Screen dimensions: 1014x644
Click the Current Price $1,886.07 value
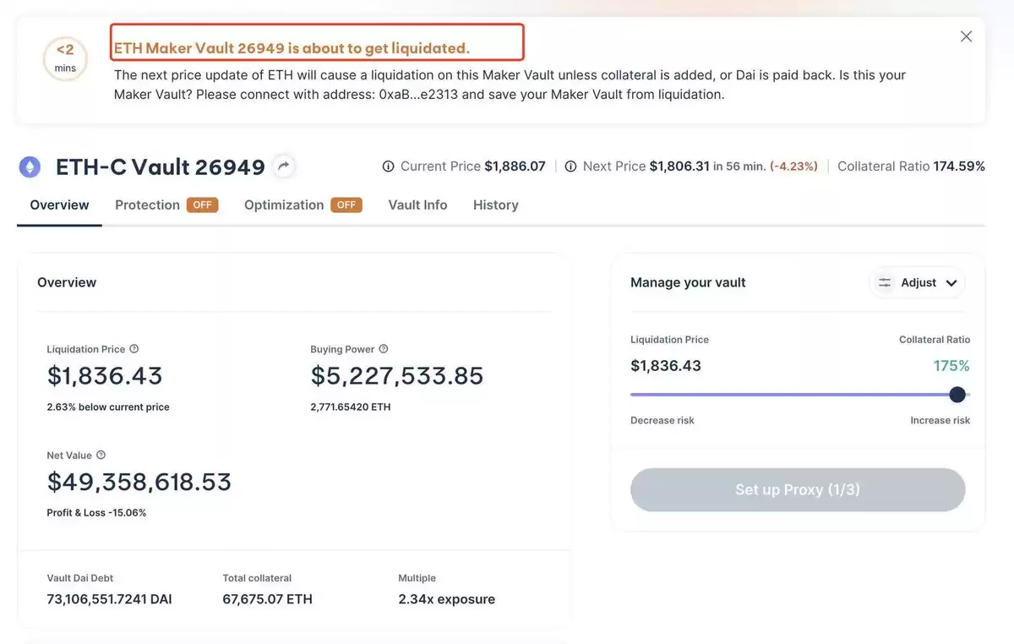coord(515,166)
